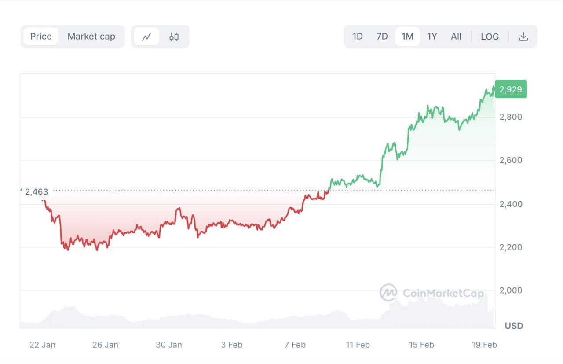Click the 19 Feb date marker
The width and height of the screenshot is (563, 364).
click(x=484, y=345)
